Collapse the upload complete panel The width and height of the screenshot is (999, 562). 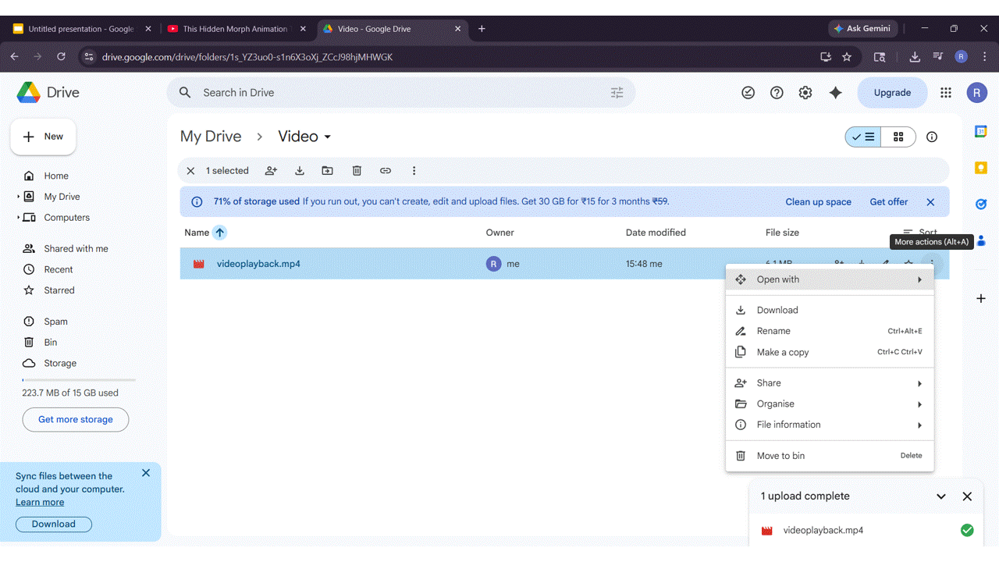(x=940, y=496)
